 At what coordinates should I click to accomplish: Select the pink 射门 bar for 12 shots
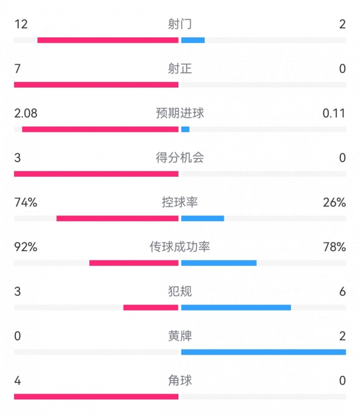coord(108,40)
